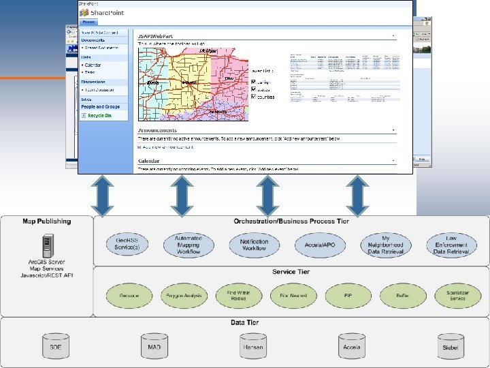This screenshot has width=490, height=368.
Task: Open the Documents section heading
Action: click(x=93, y=40)
